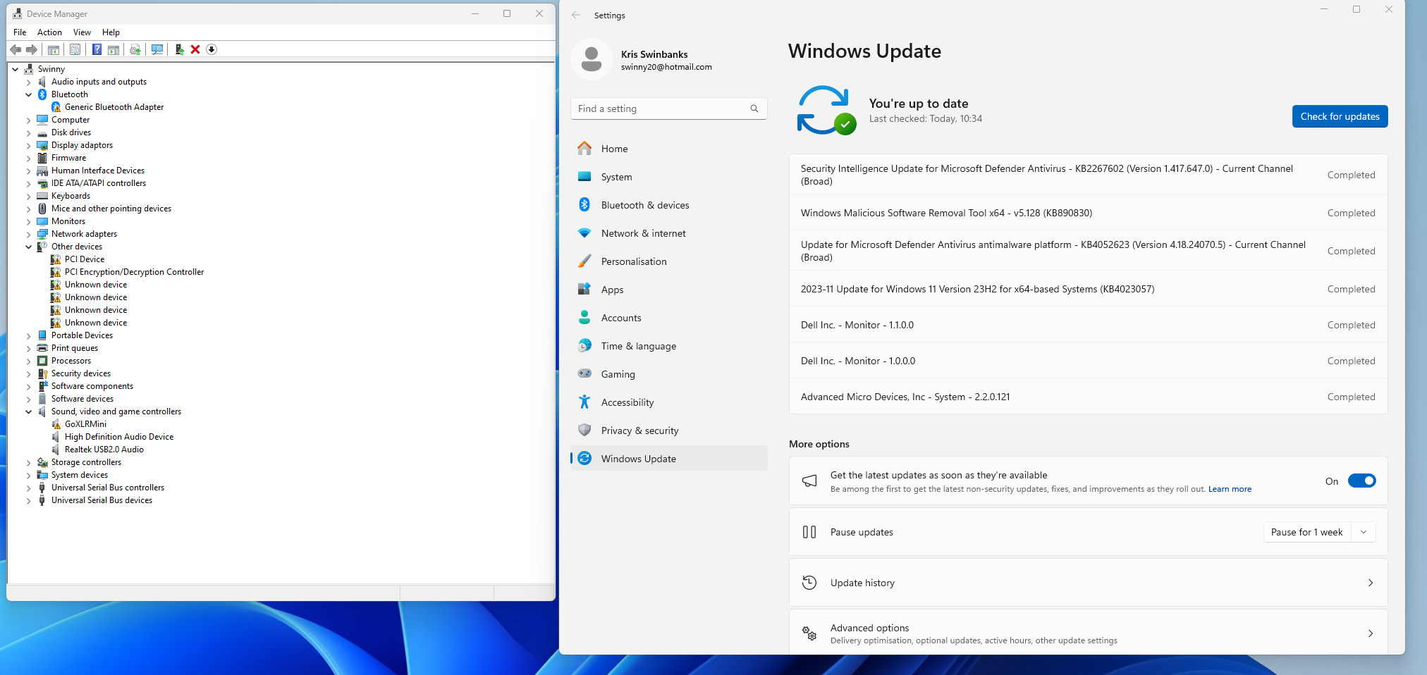Select High Definition Audio Device
This screenshot has width=1427, height=675.
(x=119, y=437)
